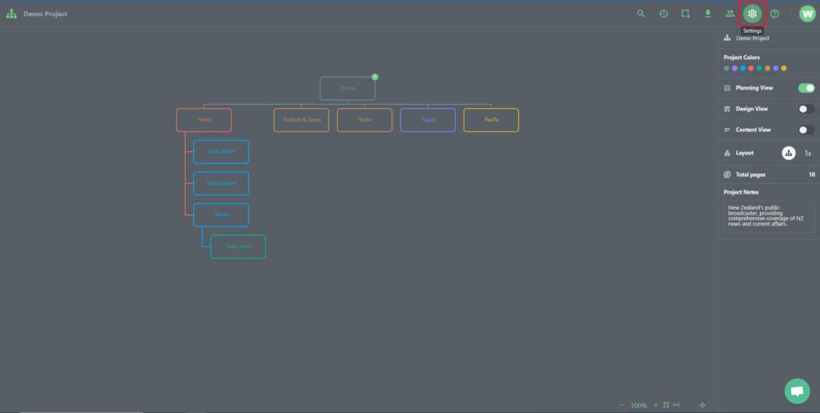Open the share collaborators people icon

pos(730,14)
